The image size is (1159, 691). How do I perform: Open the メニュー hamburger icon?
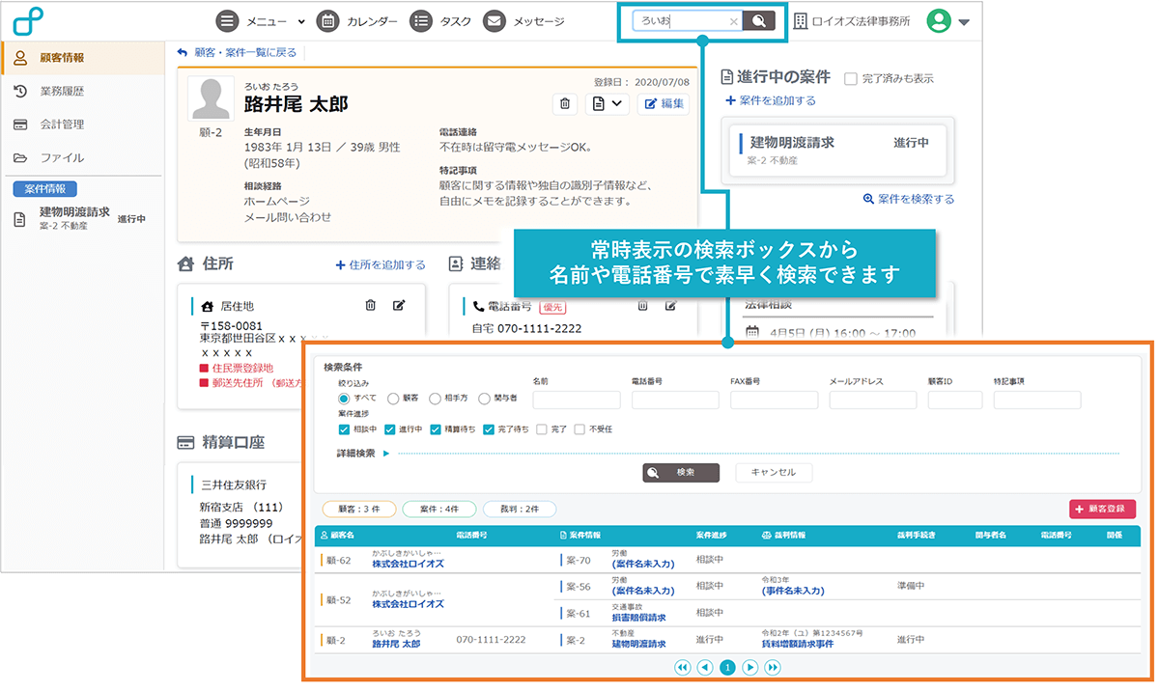point(227,21)
